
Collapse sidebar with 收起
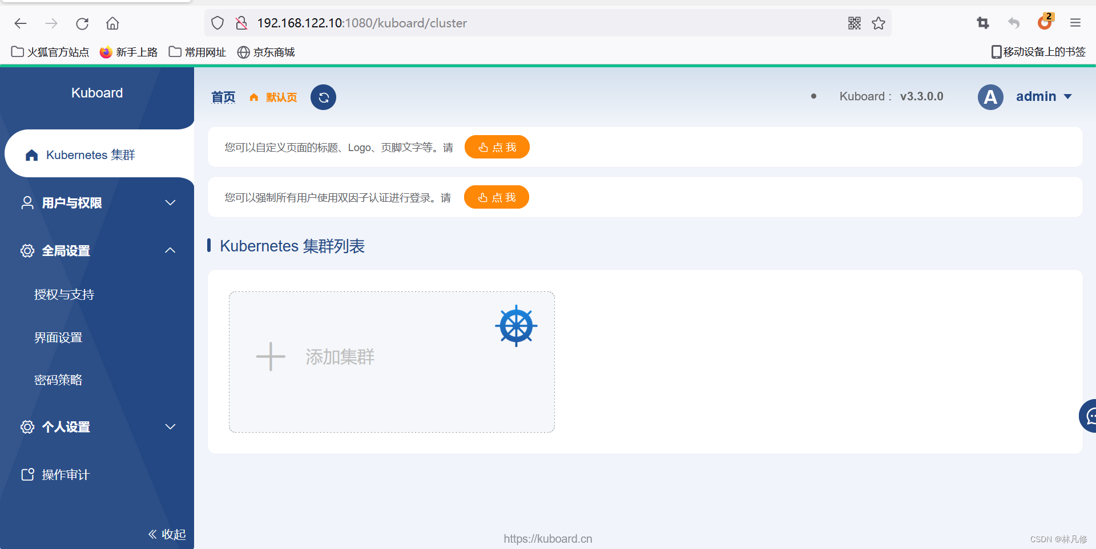click(x=167, y=534)
